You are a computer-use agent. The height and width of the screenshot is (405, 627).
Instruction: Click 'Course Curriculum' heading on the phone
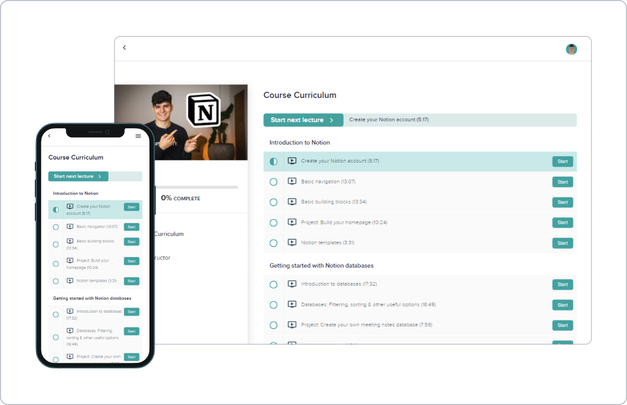(x=76, y=157)
